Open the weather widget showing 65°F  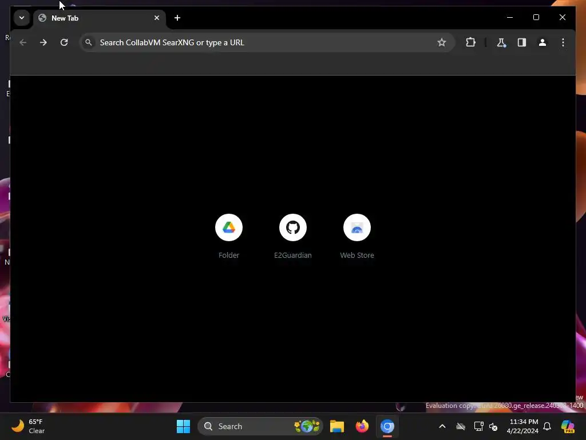[x=29, y=426]
